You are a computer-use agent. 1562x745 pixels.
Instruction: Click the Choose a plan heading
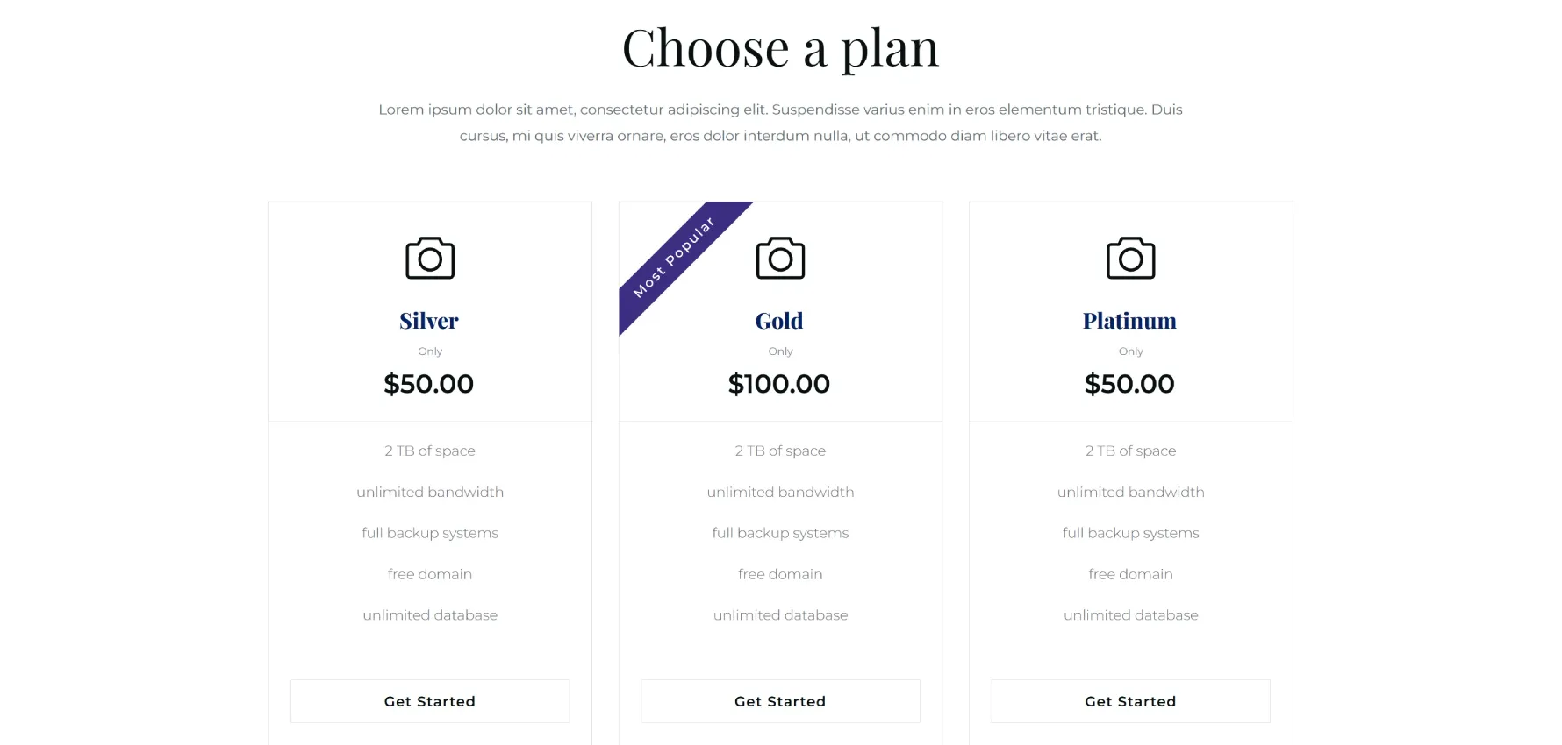coord(780,48)
